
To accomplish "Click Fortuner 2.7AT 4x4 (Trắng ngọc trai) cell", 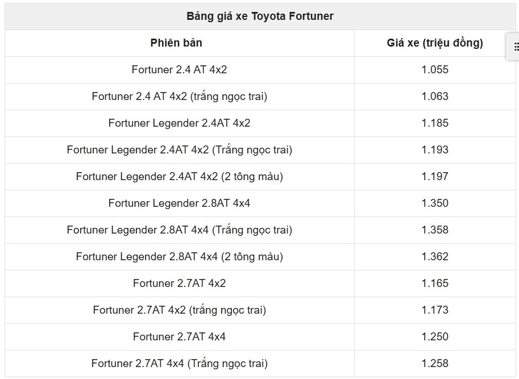I will tap(180, 364).
